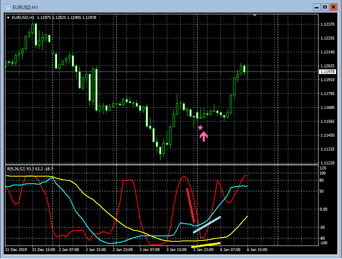Click the price scale value 1.11450
The image size is (342, 259).
click(x=328, y=135)
